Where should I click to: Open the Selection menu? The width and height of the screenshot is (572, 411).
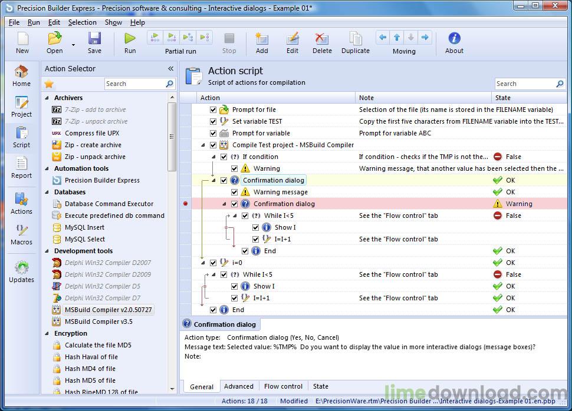[x=82, y=22]
